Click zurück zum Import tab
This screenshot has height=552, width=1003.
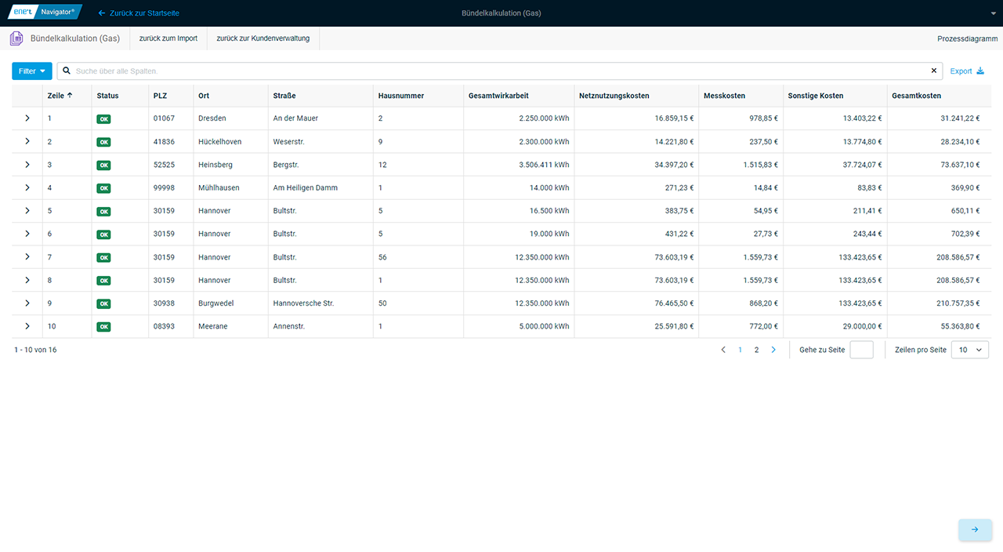click(168, 38)
